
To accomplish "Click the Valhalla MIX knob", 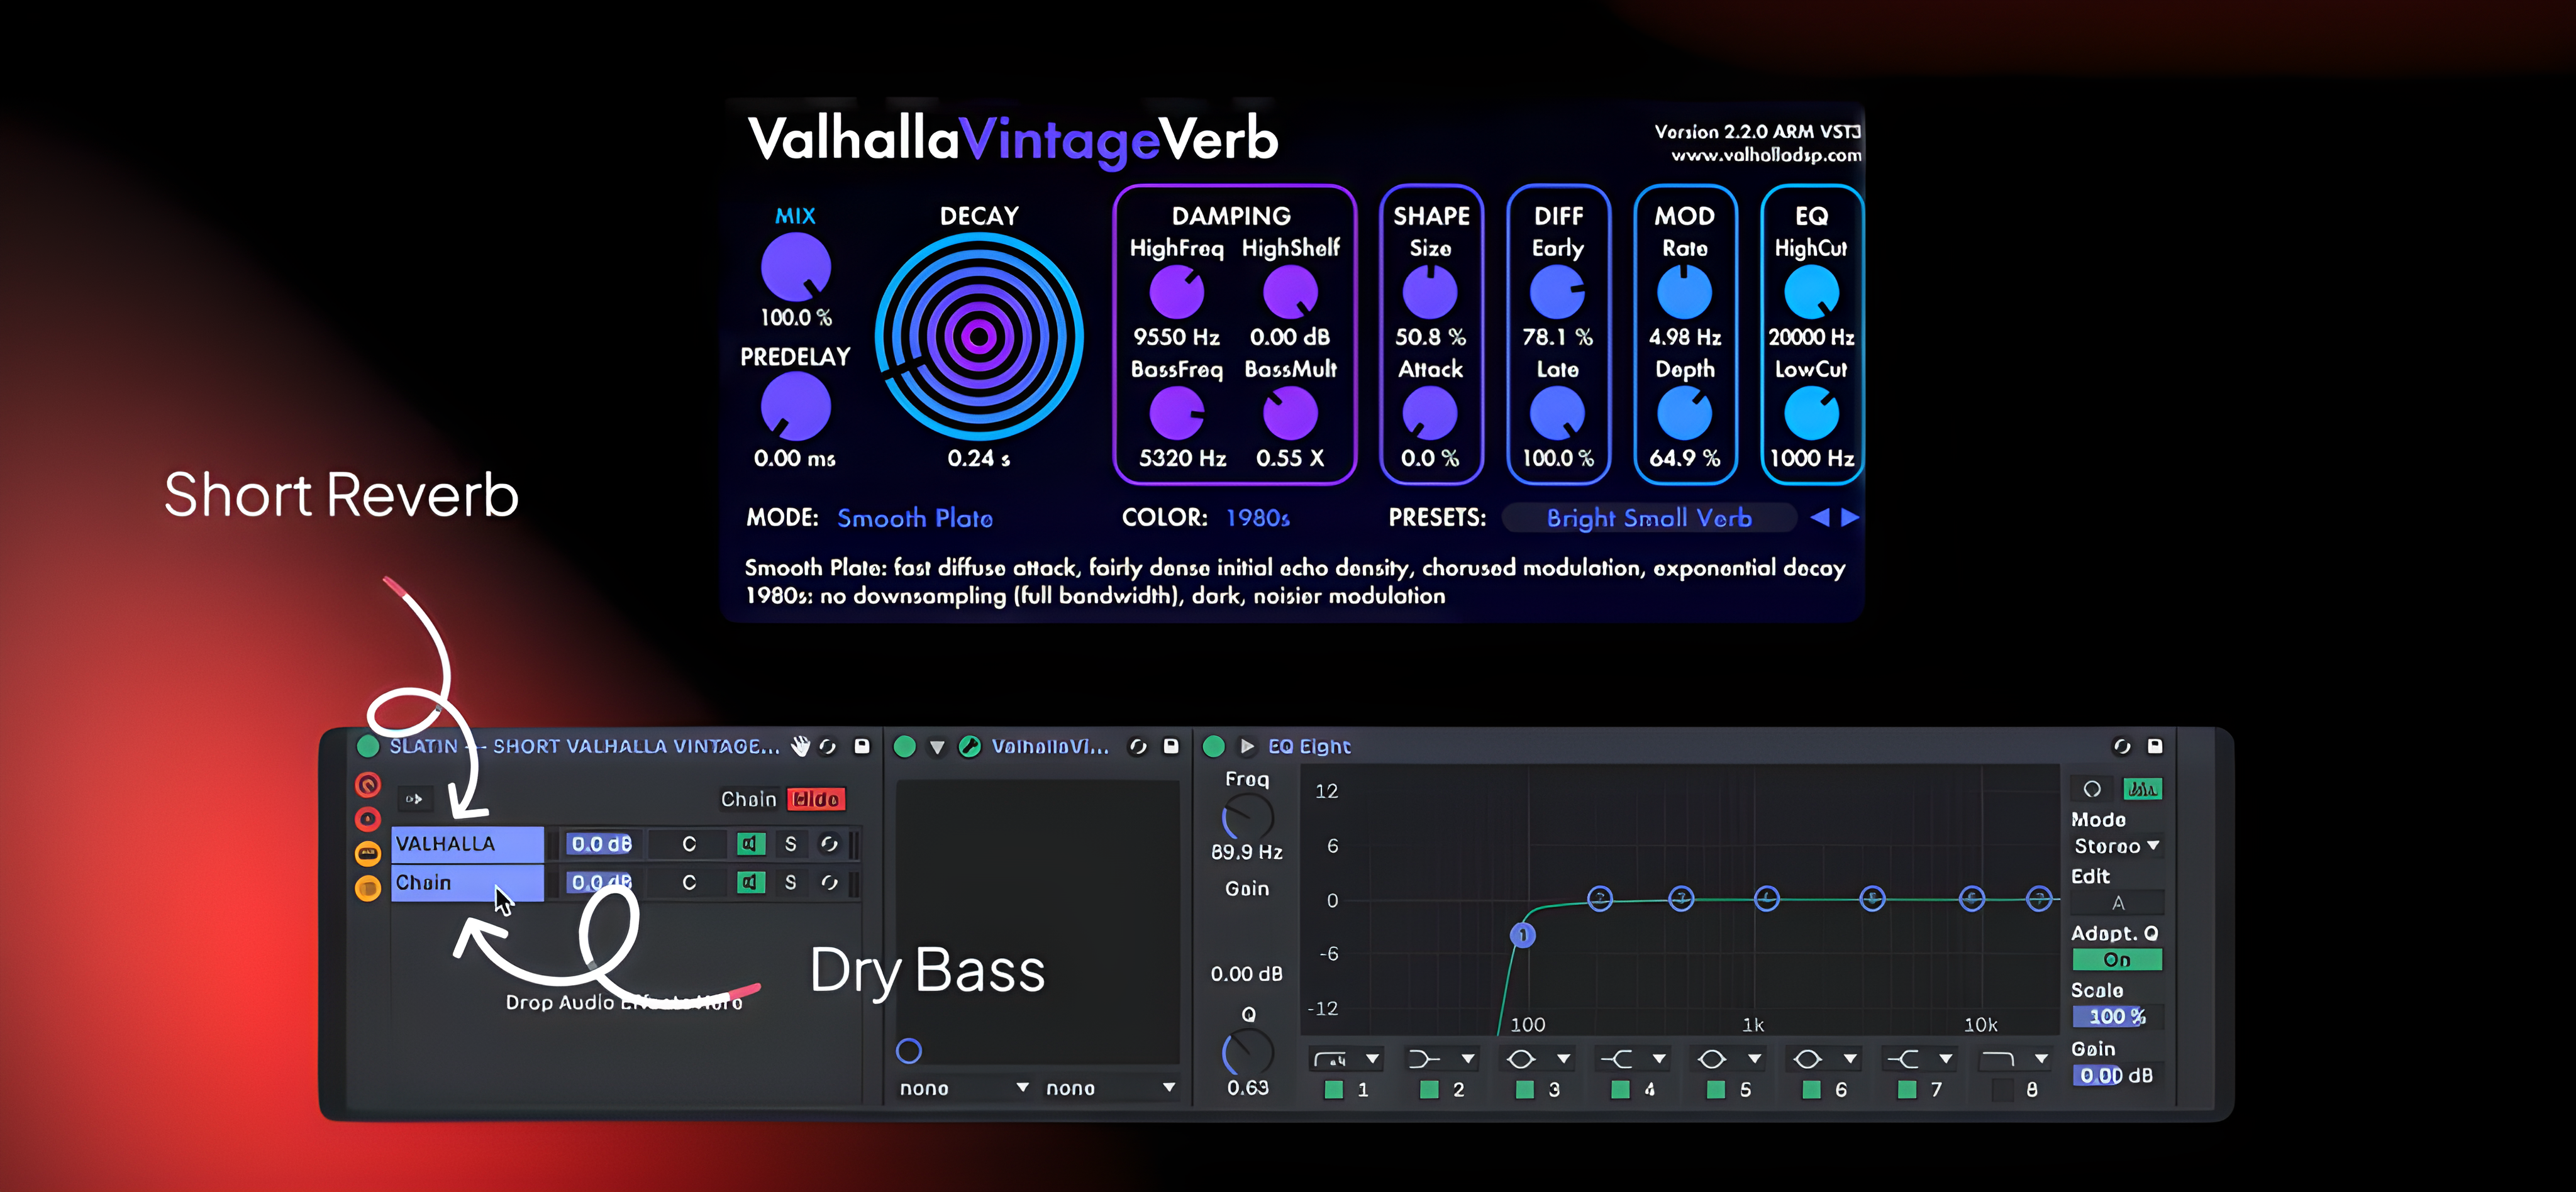I will tap(796, 267).
